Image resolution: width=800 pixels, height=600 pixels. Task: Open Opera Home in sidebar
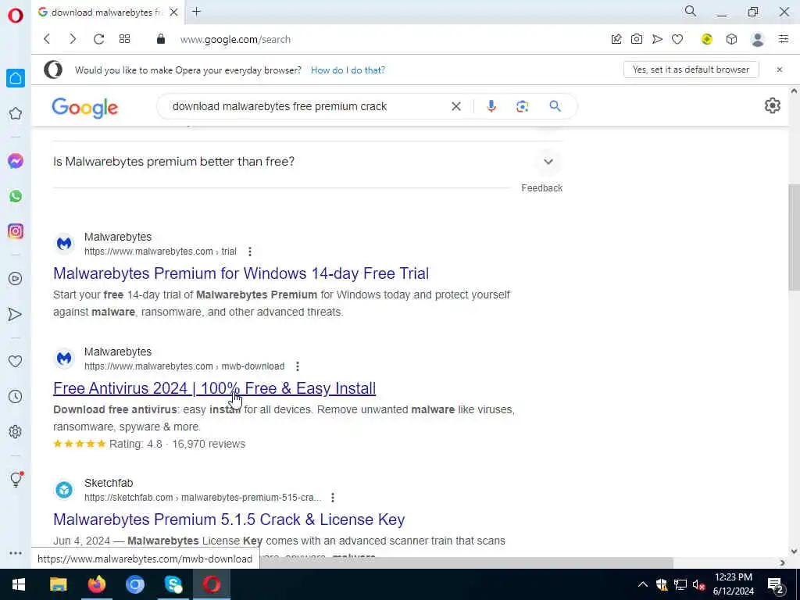16,78
